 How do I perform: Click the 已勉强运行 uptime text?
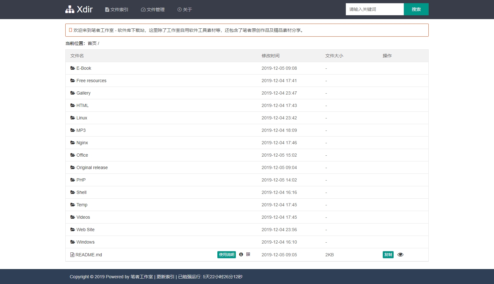(x=210, y=277)
